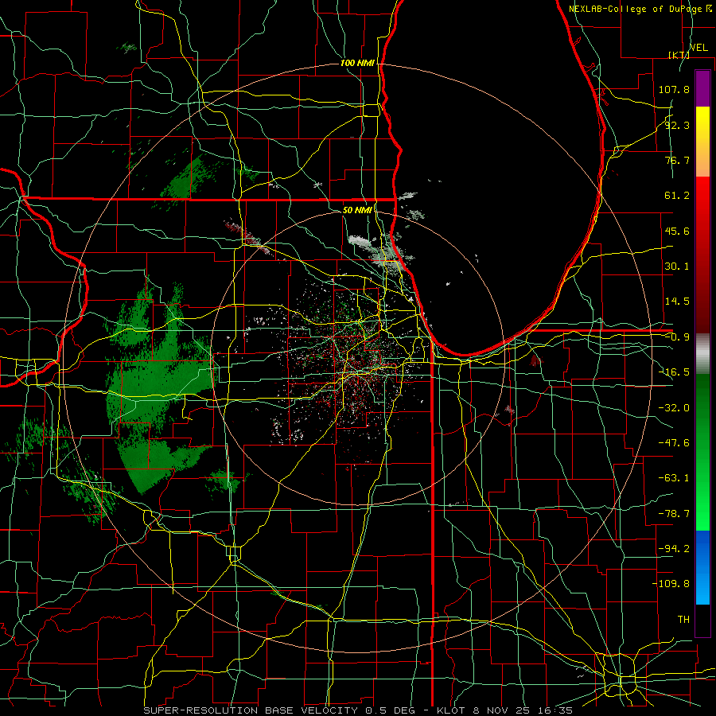This screenshot has height=716, width=716.
Task: Select the 30.1 legend value
Action: click(x=677, y=267)
